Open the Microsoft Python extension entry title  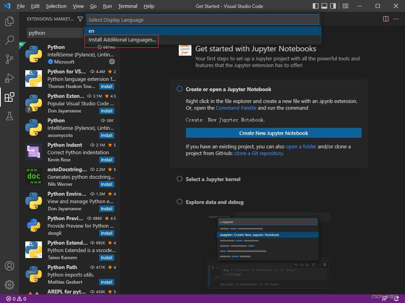[x=56, y=47]
